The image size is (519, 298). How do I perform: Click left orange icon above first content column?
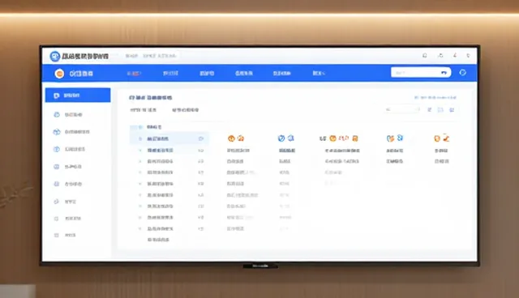click(x=231, y=138)
